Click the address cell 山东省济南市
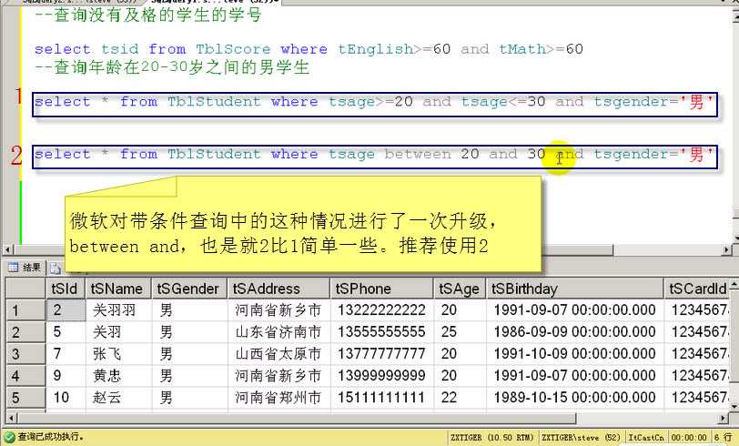The image size is (739, 446). pyautogui.click(x=278, y=332)
